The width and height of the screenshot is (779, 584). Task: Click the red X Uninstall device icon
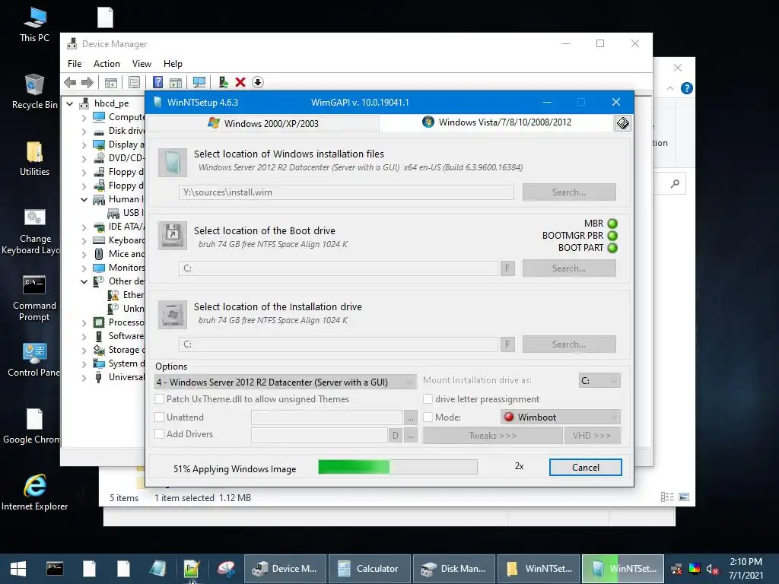pos(240,82)
